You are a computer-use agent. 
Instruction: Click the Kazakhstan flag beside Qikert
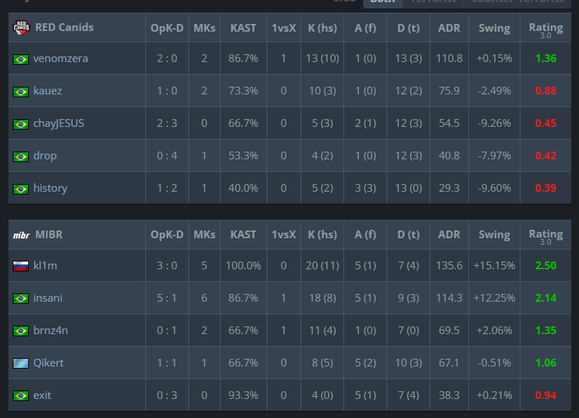coord(20,364)
